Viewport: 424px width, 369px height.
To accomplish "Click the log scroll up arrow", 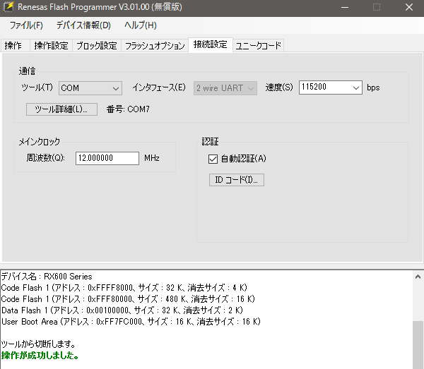I will [418, 277].
